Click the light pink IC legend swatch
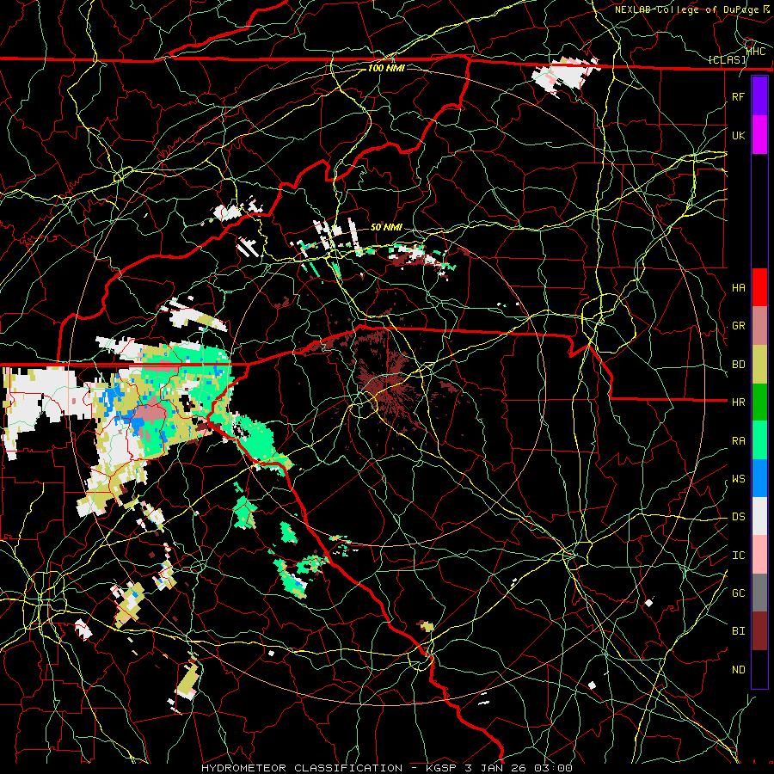 point(759,555)
